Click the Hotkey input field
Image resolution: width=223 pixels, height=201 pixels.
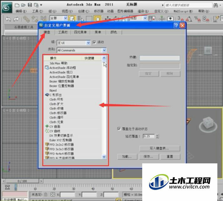click(159, 58)
